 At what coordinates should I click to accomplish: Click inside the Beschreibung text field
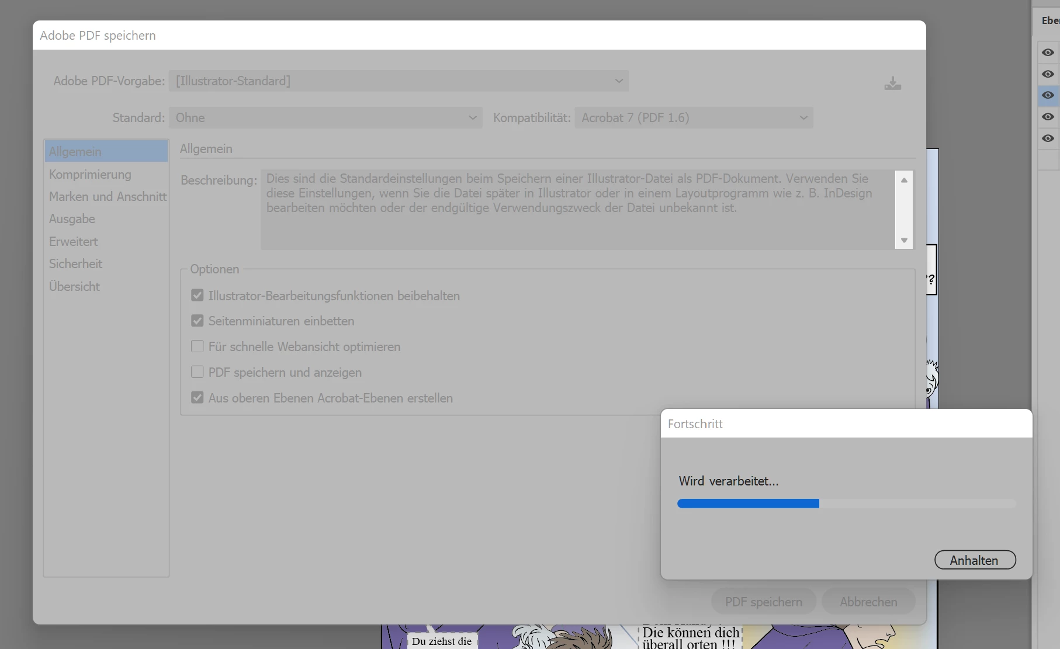click(x=578, y=210)
